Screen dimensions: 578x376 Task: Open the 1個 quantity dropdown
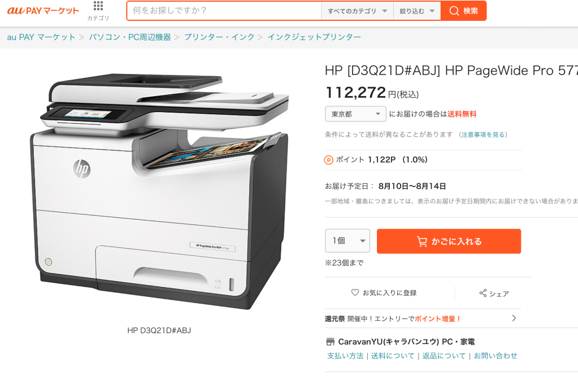pos(347,241)
